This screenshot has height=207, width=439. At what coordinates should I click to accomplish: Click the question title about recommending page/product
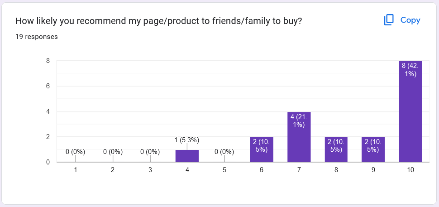click(159, 21)
